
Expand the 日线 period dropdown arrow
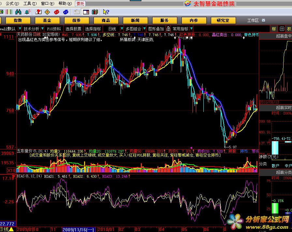122,29
